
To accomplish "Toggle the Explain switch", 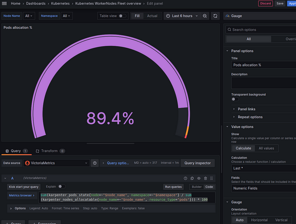I will coord(62,187).
